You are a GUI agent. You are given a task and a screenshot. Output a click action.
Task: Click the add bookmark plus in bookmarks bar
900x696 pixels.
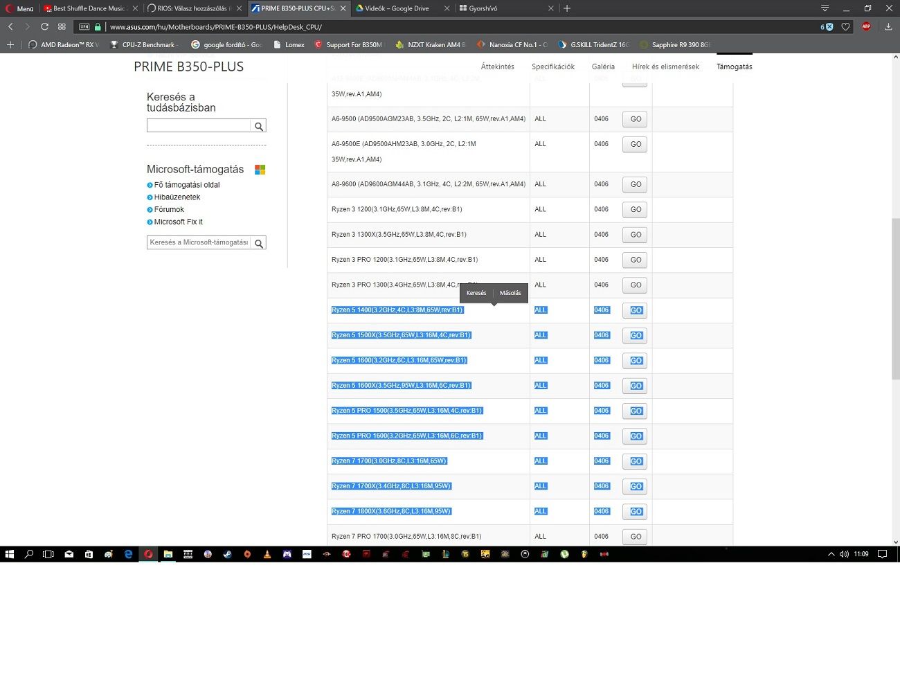click(10, 44)
